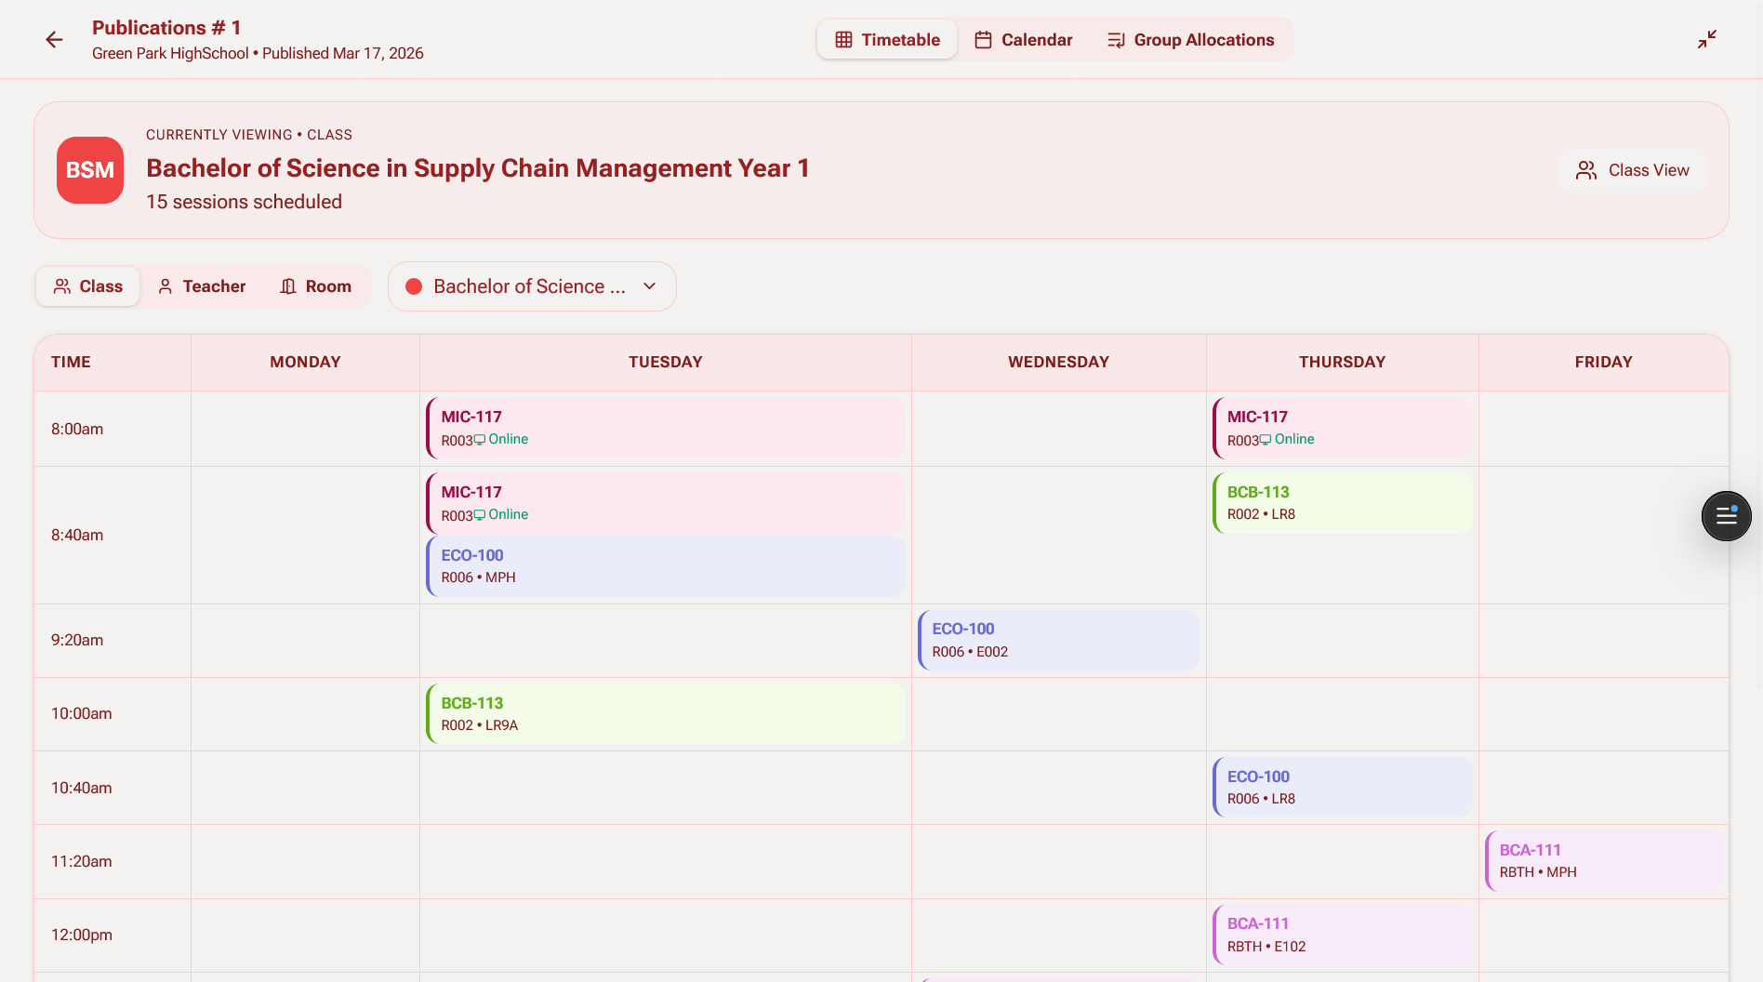The height and width of the screenshot is (982, 1763).
Task: Switch to the Group Allocations tab
Action: (x=1192, y=39)
